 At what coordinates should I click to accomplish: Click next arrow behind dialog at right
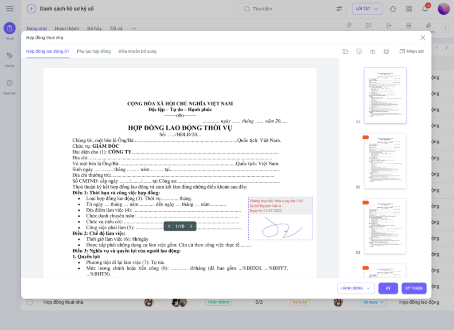pyautogui.click(x=446, y=47)
